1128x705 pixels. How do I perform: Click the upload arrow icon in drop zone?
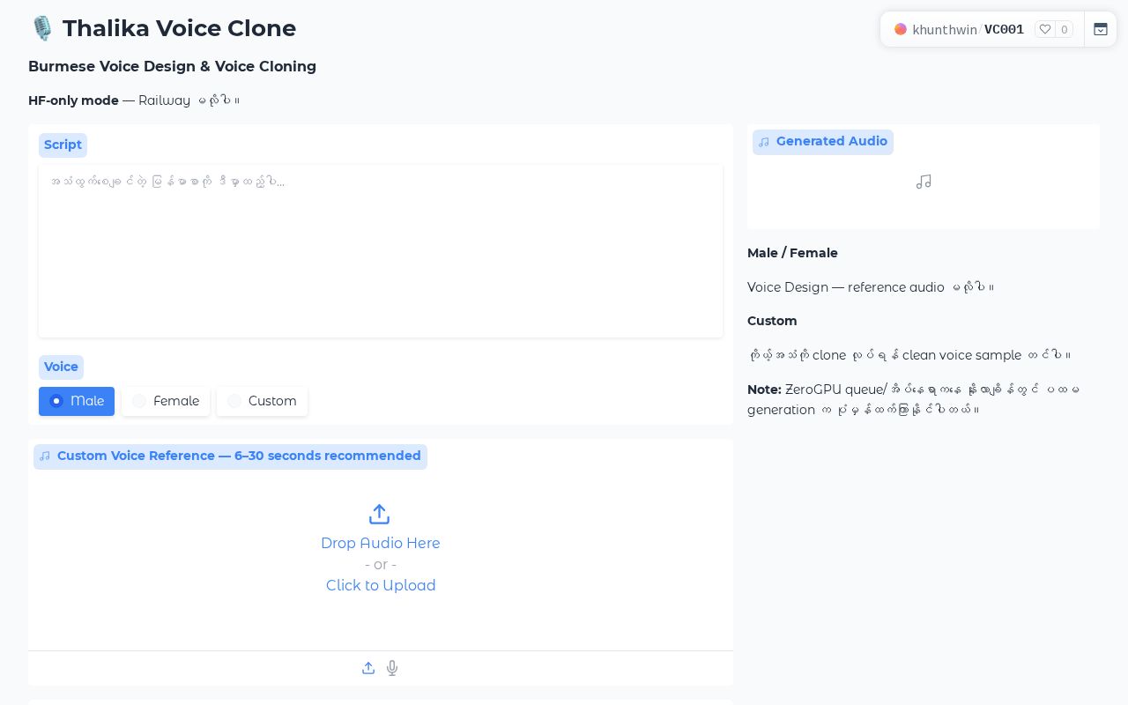pos(379,514)
